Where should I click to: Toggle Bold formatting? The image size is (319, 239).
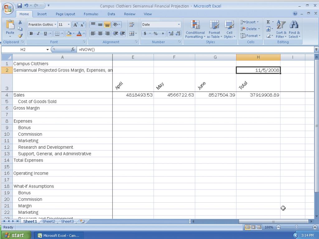point(31,33)
